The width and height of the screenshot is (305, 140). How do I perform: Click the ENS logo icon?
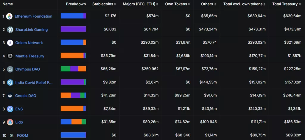(10, 109)
